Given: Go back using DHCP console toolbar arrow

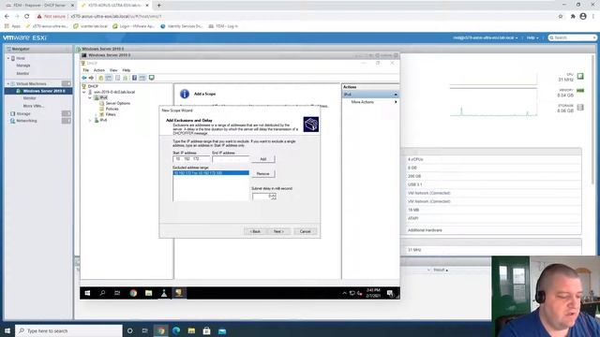Looking at the screenshot, I should (x=84, y=78).
